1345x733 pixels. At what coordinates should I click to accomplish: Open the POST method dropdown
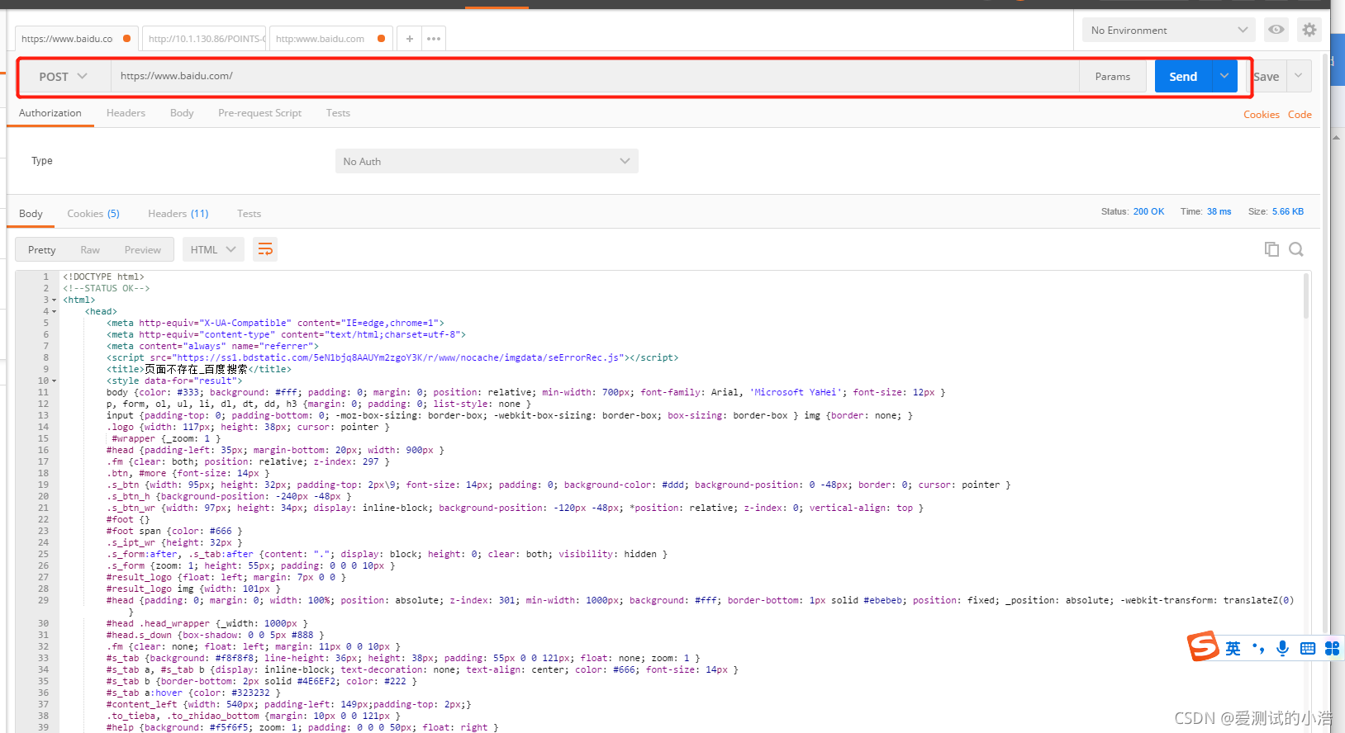pyautogui.click(x=64, y=76)
